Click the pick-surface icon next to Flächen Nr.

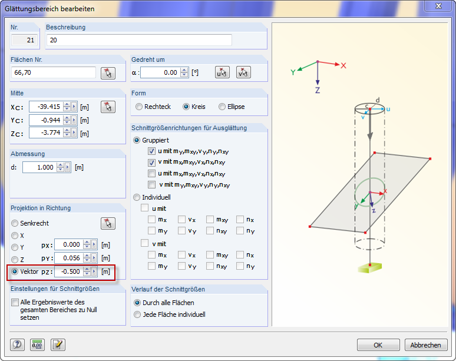pos(108,73)
